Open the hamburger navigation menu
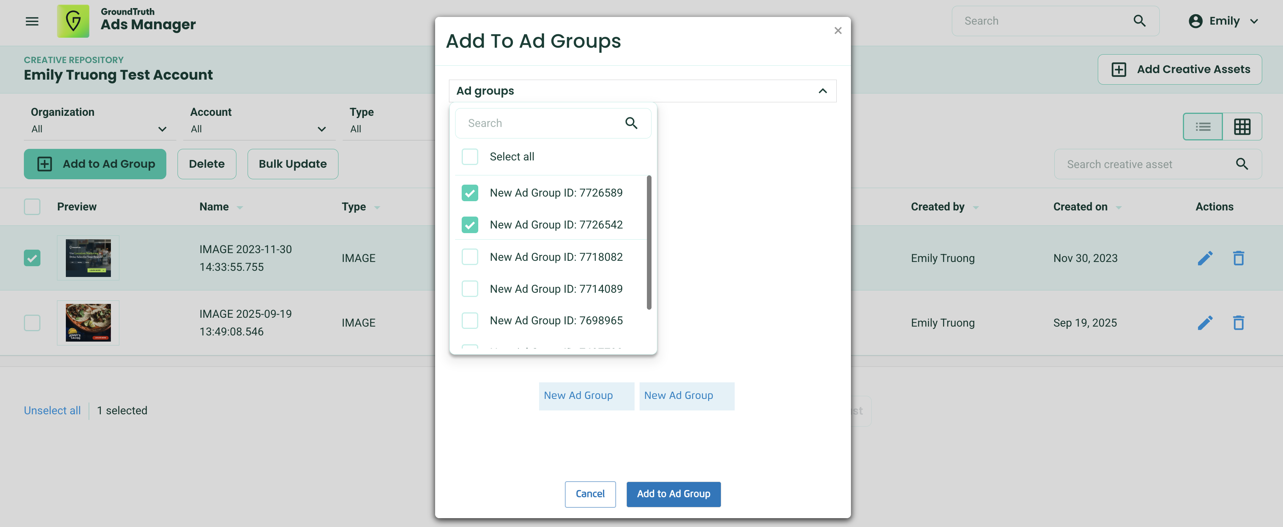Image resolution: width=1283 pixels, height=527 pixels. pos(32,22)
